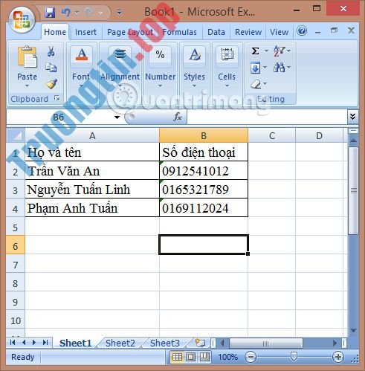Open the Font group
Viewport: 365px width, 371px height.
pyautogui.click(x=82, y=68)
